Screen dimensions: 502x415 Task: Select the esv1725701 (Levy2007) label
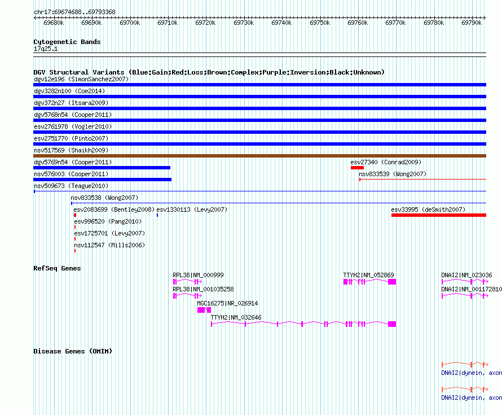[109, 233]
